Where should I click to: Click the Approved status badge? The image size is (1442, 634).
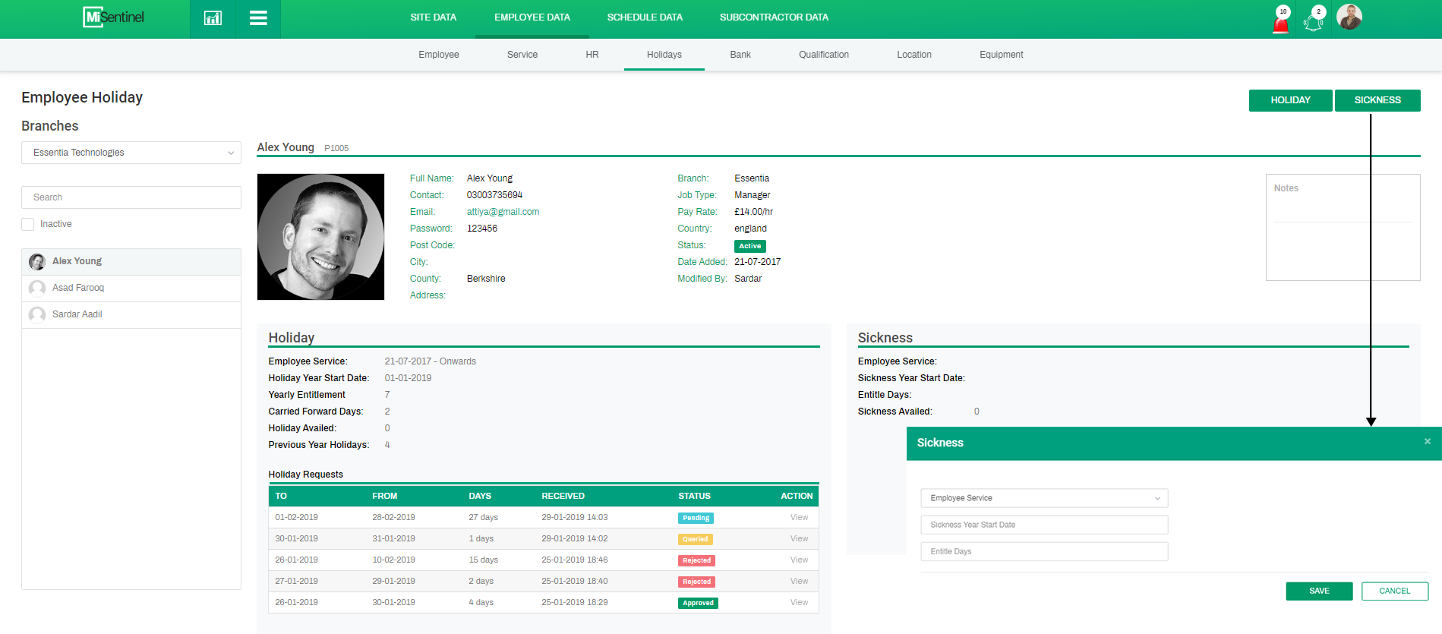[x=698, y=603]
